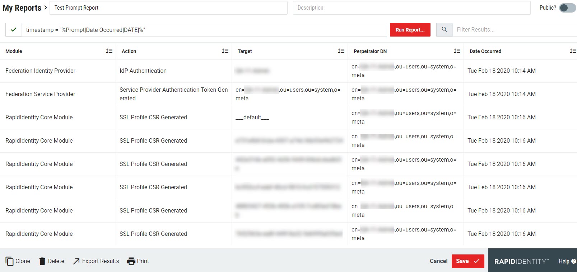Image resolution: width=577 pixels, height=272 pixels.
Task: Sort by Action column icon
Action: click(x=225, y=51)
